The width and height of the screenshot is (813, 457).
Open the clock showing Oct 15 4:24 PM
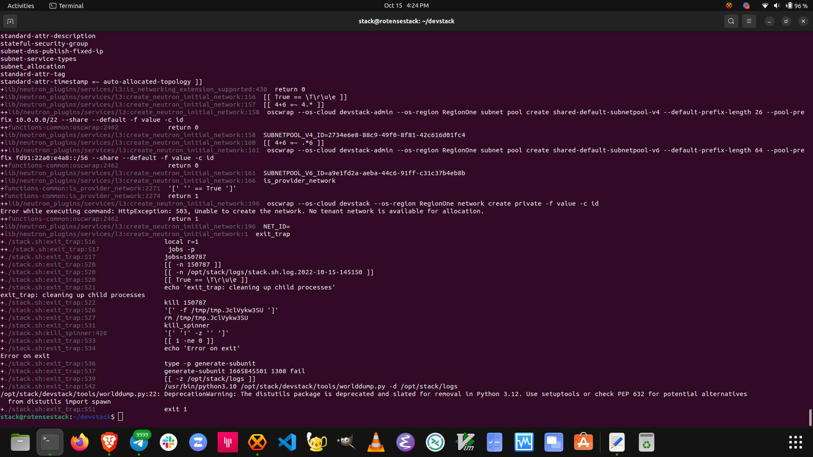click(406, 6)
